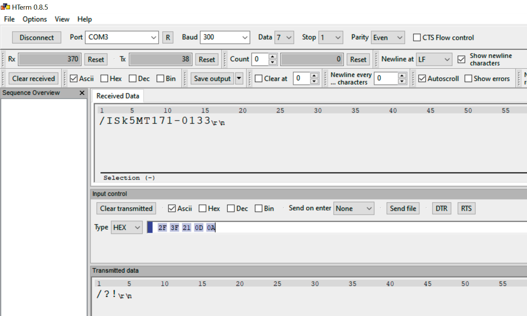Toggle the RTS line button

pos(466,208)
